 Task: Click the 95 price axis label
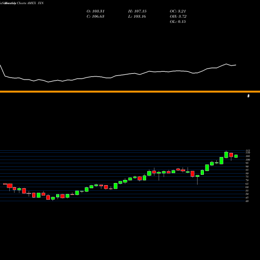(247, 163)
